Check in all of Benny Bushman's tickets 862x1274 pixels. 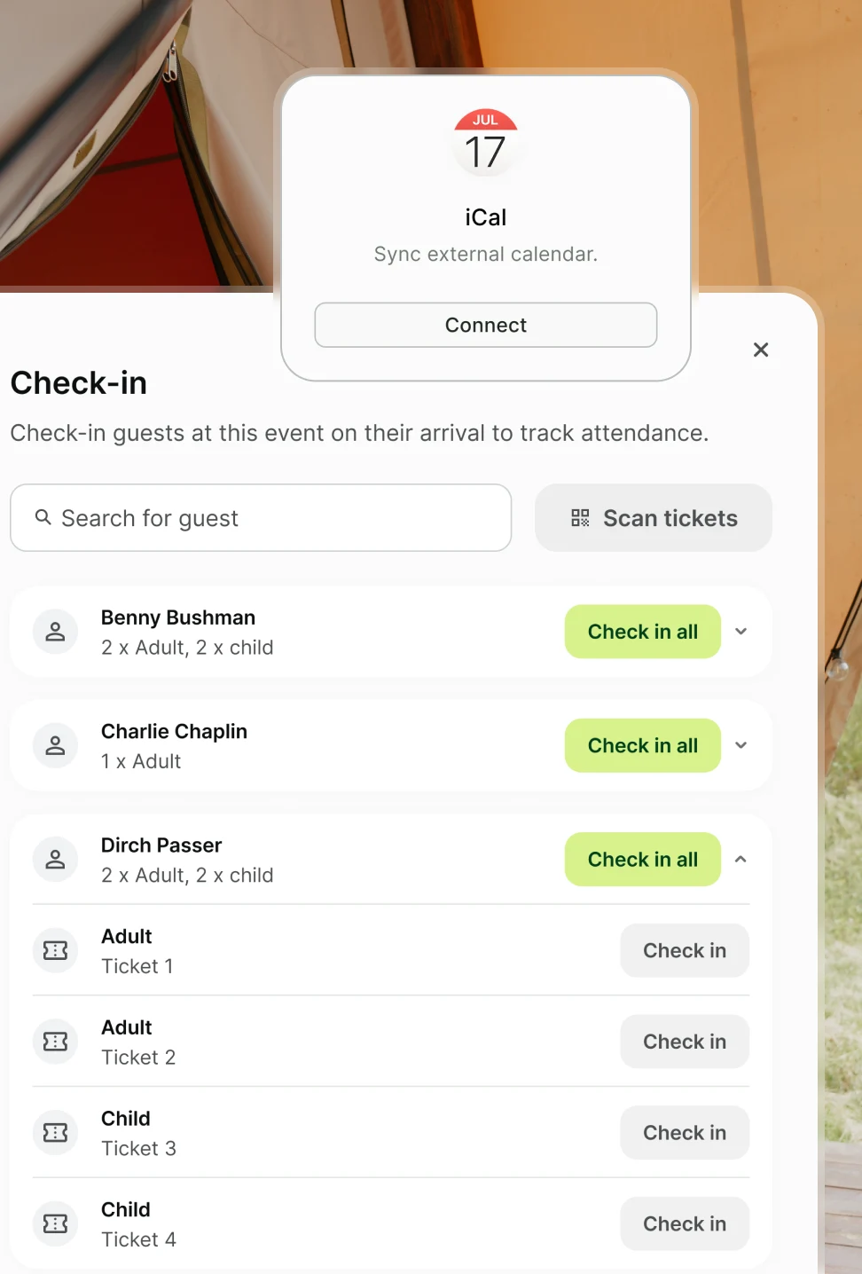pos(642,631)
